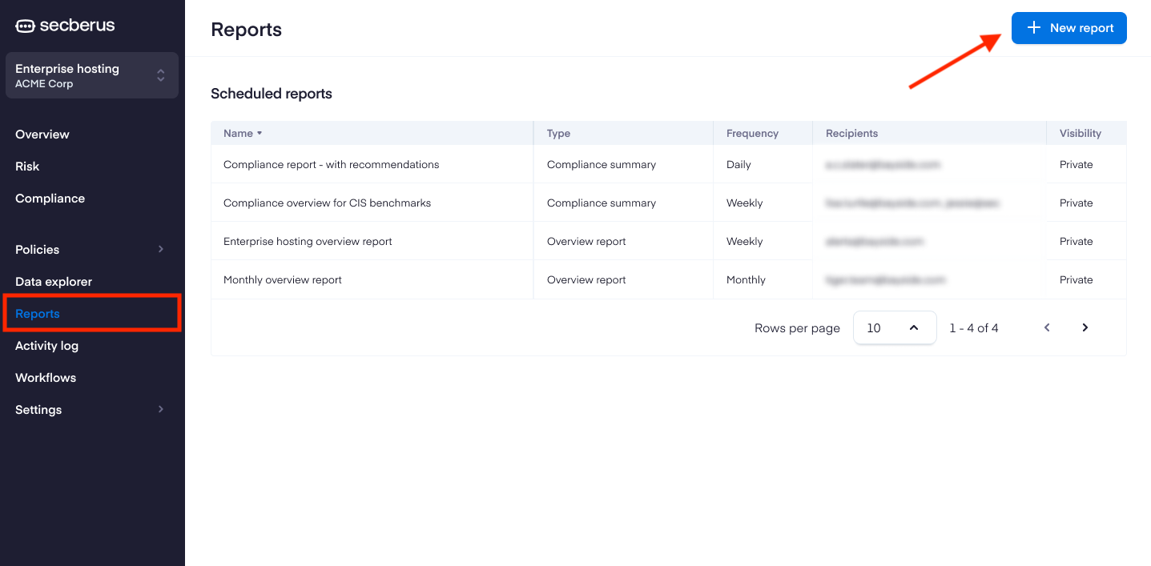Click the Compliance summary type in the recommendations row

tap(602, 165)
